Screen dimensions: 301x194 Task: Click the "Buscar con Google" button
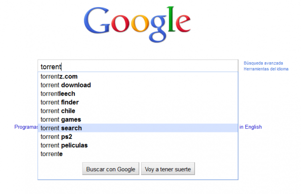tap(111, 169)
